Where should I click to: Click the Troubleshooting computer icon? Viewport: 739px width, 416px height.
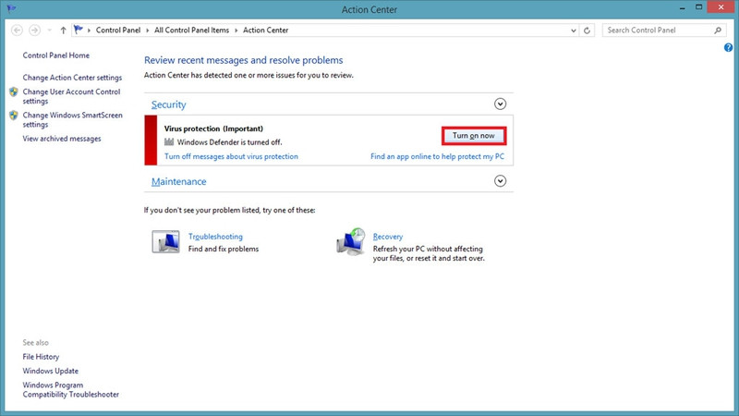tap(166, 242)
